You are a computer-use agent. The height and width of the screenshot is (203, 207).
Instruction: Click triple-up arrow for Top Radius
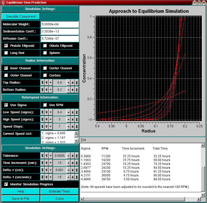pyautogui.click(x=77, y=83)
